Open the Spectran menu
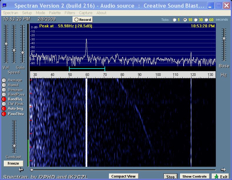Image resolution: width=232 pixels, height=180 pixels. point(11,13)
